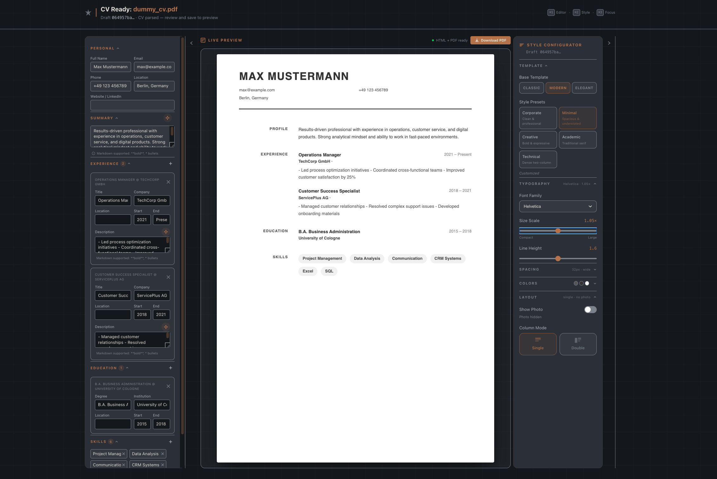This screenshot has height=479, width=717.
Task: Collapse the Typography section
Action: click(x=558, y=184)
